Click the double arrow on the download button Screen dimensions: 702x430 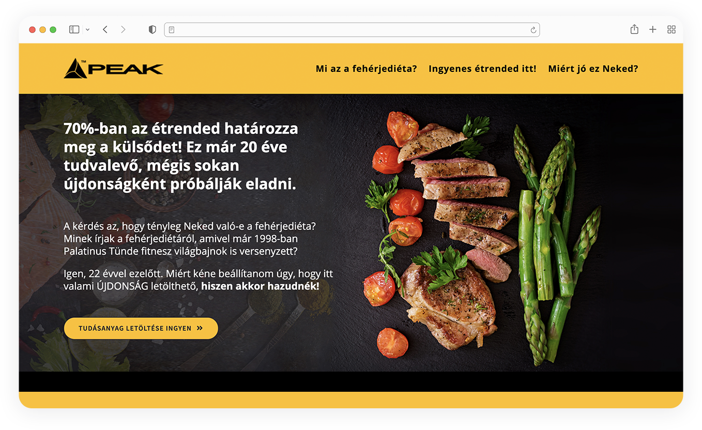[200, 328]
